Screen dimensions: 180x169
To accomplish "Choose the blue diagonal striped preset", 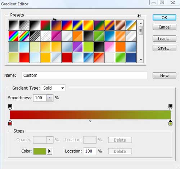I will [88, 57].
